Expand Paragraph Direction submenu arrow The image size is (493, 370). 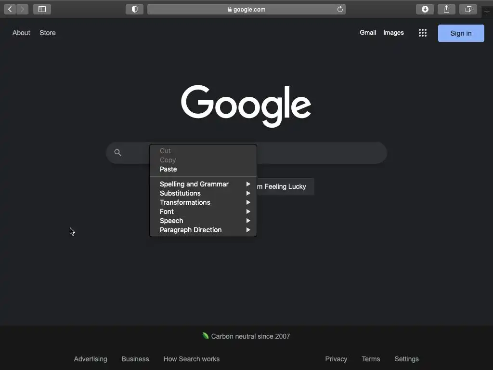248,230
